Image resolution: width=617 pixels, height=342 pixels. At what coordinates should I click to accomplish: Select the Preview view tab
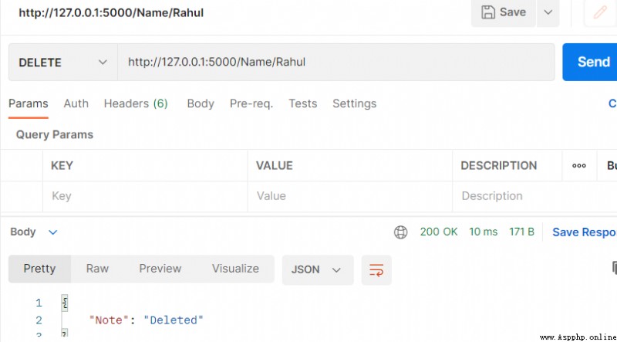point(160,269)
